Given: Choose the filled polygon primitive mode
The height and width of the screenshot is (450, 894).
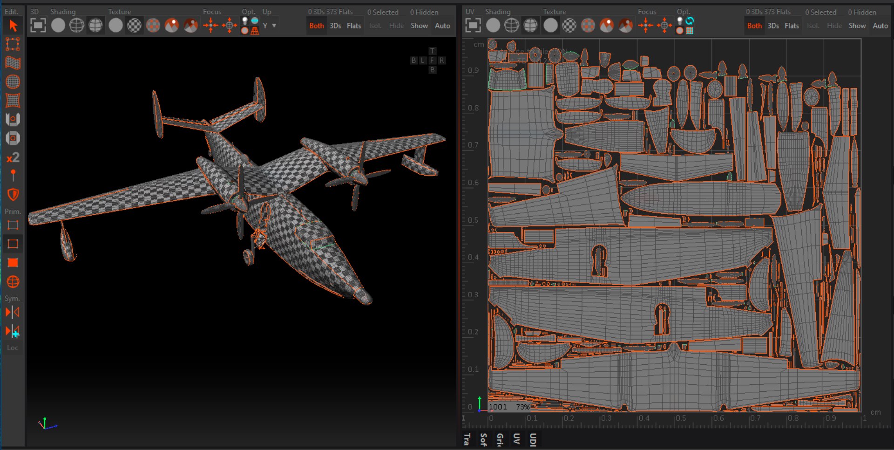Looking at the screenshot, I should (x=13, y=263).
